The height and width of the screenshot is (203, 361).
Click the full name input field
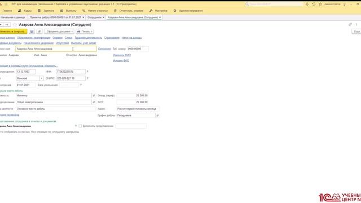[x=56, y=49]
